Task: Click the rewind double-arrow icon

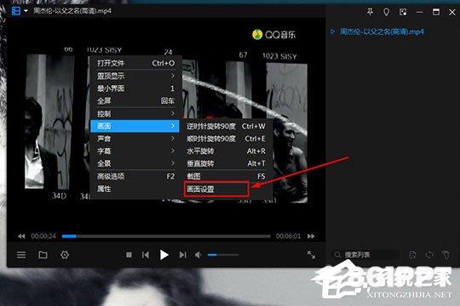Action: coord(21,236)
